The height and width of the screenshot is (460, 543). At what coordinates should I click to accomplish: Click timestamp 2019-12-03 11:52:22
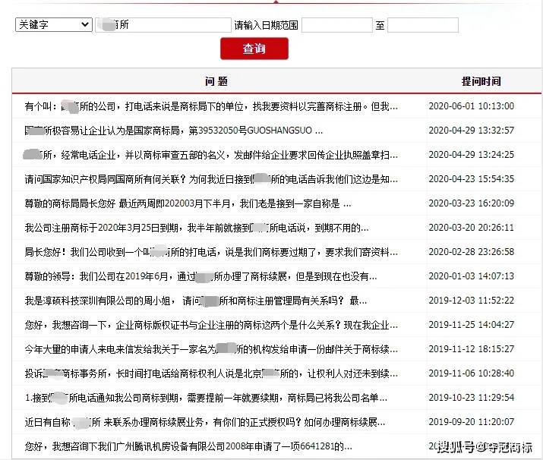(x=472, y=300)
